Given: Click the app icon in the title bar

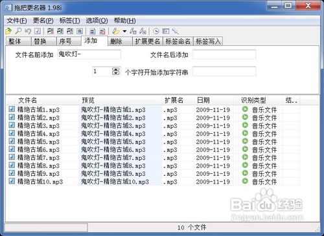Looking at the screenshot, I should [8, 8].
